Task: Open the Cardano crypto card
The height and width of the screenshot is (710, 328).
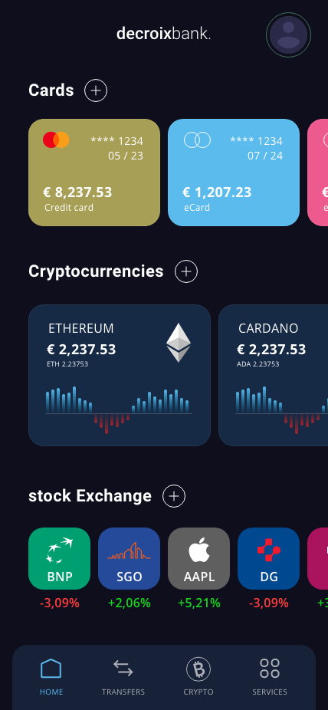Action: 274,375
